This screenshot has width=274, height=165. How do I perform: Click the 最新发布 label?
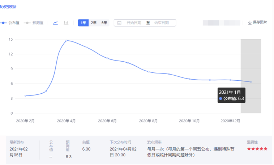(x=17, y=142)
